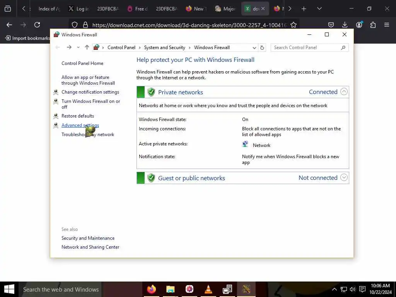Click skull icon beside Restore defaults

[56, 116]
